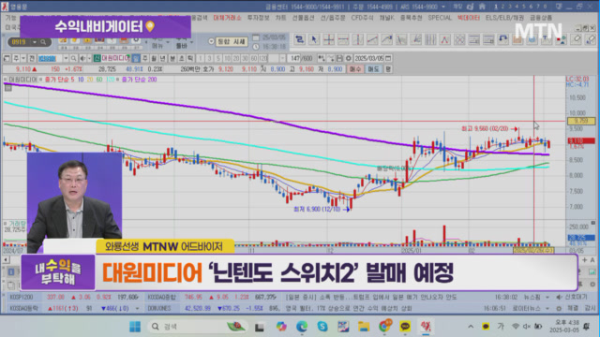Toggle the 대원미디어 series checkbox in legend

(x=6, y=80)
